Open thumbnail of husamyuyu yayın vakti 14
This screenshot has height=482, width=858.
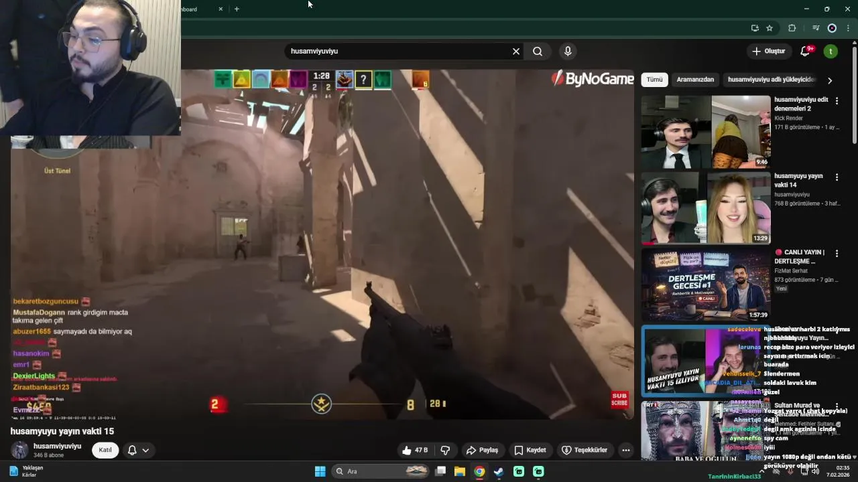pos(706,208)
